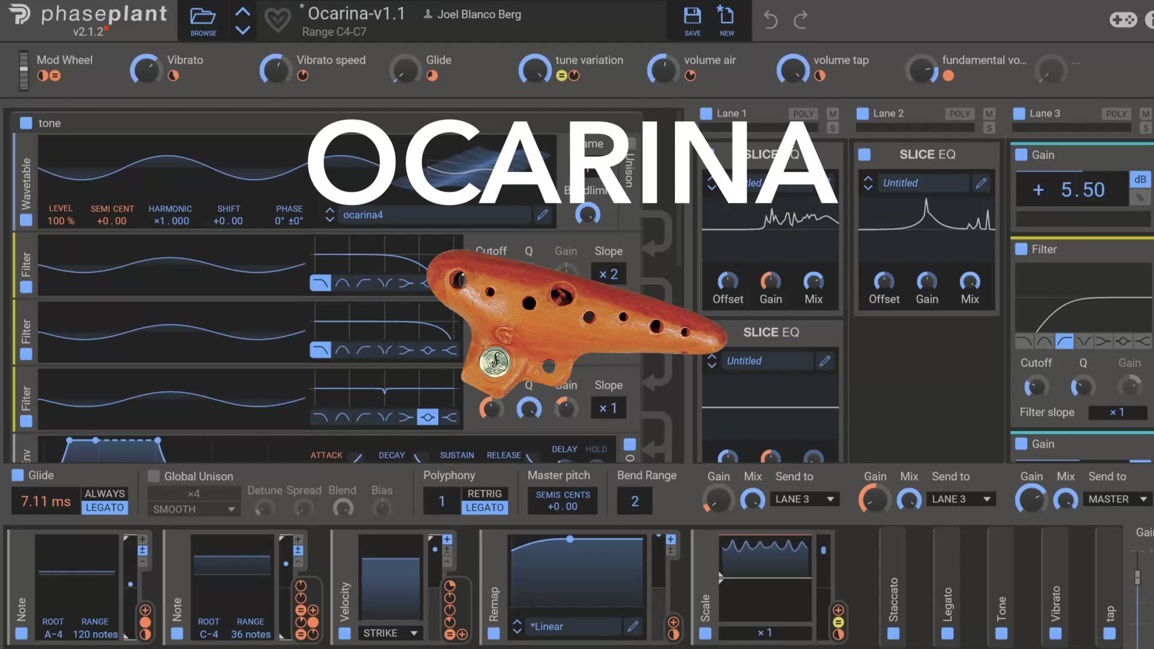Edit the lower Slice EQ Untitled preset
1154x649 pixels.
click(x=825, y=361)
